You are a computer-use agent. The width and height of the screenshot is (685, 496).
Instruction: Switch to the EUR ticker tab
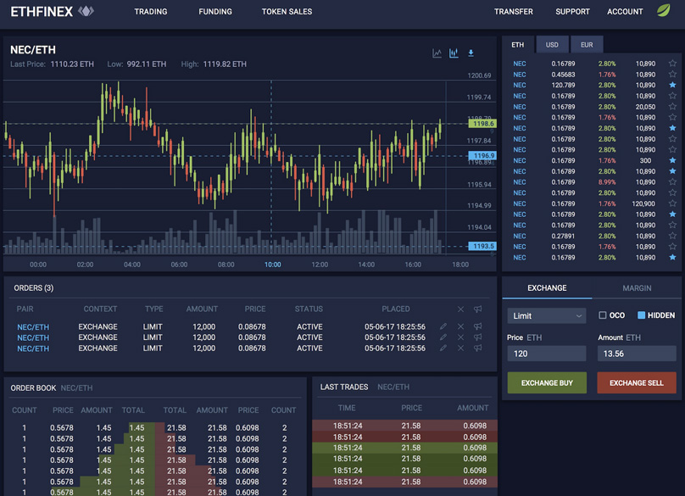(587, 45)
